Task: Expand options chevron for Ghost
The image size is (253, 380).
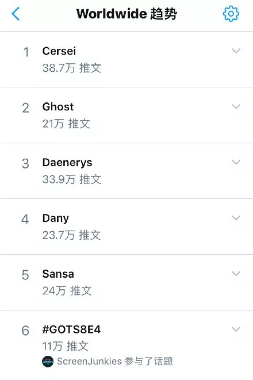Action: [x=236, y=106]
